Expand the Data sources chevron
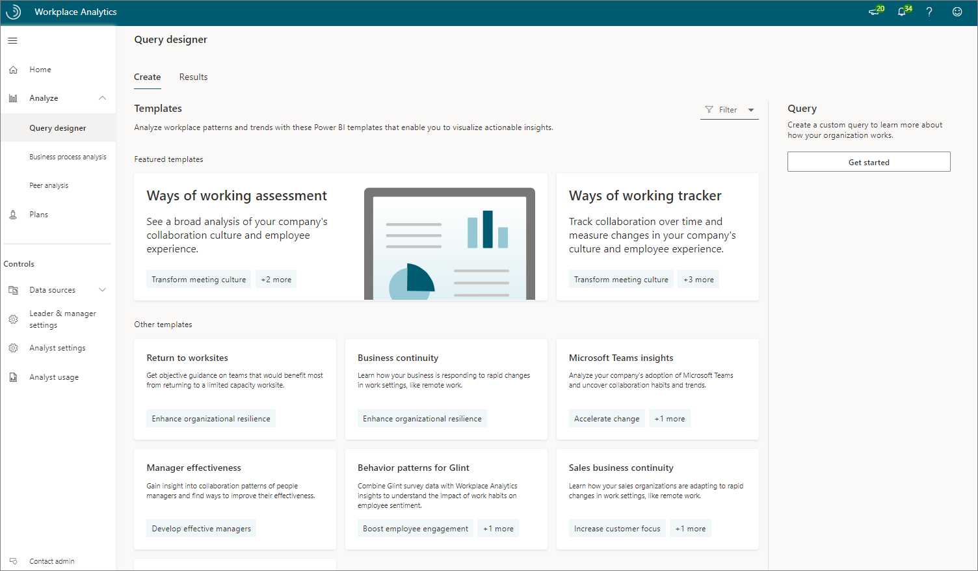 click(x=102, y=290)
